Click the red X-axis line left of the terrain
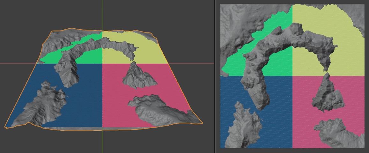The width and height of the screenshot is (369, 153). pos(16,63)
